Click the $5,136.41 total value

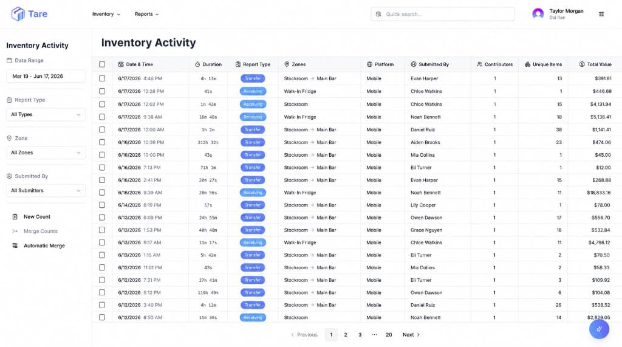click(x=601, y=117)
